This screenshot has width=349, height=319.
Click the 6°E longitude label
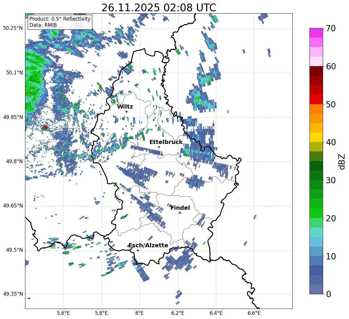tap(139, 313)
